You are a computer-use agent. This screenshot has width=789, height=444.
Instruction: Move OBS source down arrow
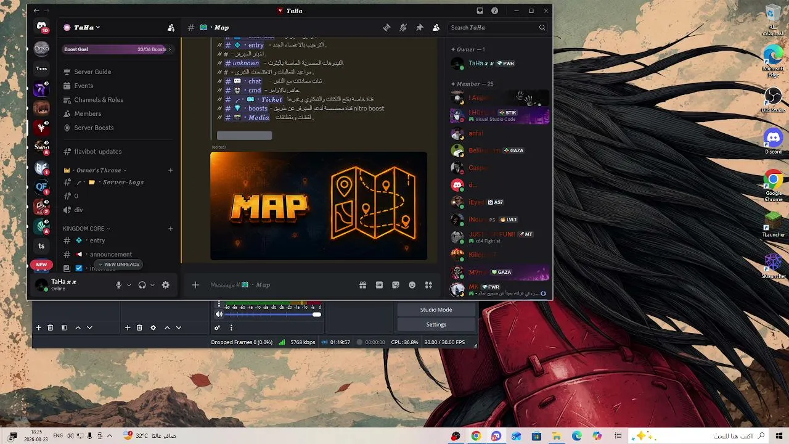[179, 328]
